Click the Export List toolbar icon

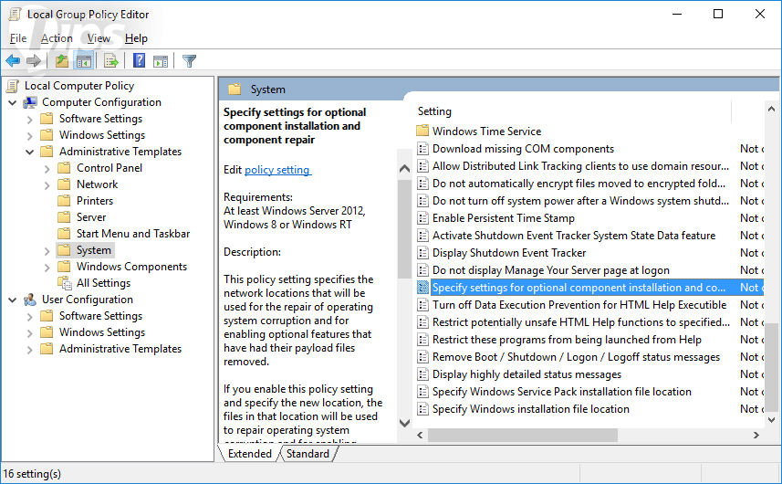(x=110, y=61)
